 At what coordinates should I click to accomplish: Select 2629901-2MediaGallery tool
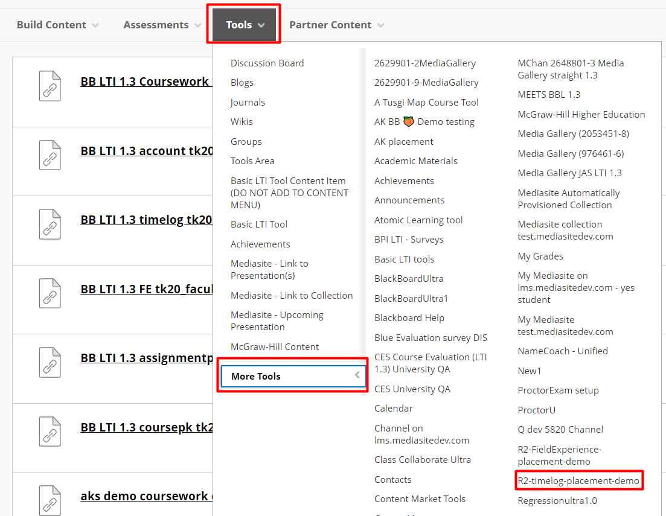(424, 63)
